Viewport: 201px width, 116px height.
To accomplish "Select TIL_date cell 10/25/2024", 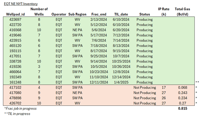I will pyautogui.click(x=121, y=61).
